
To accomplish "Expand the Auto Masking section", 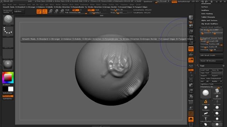I will [207, 14].
